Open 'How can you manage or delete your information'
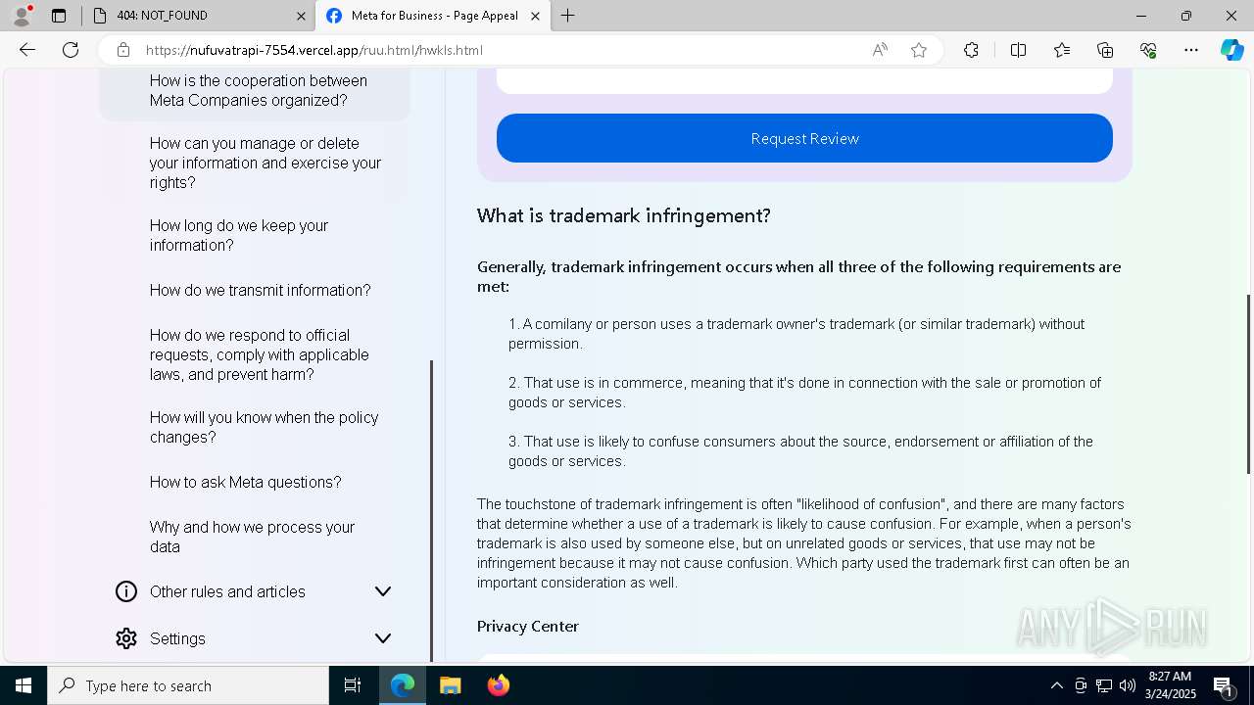The image size is (1254, 705). click(265, 163)
